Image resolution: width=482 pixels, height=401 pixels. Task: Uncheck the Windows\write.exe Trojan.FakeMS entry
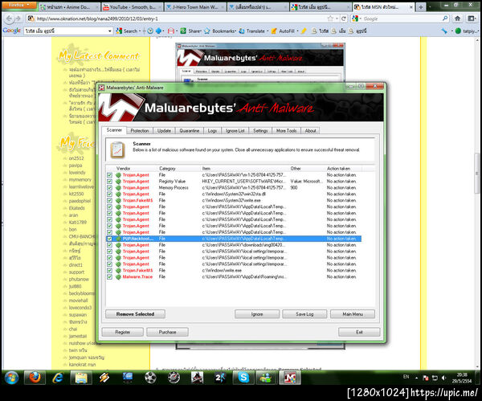[109, 270]
